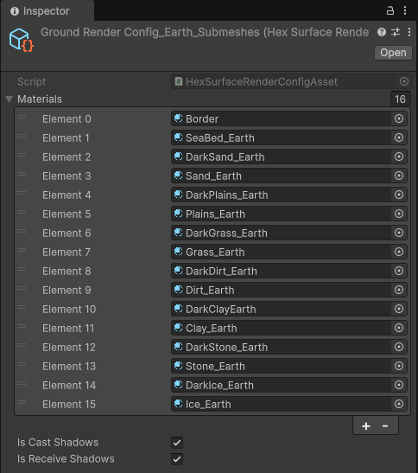This screenshot has width=418, height=473.
Task: Select the Element 8 label
Action: pos(66,271)
